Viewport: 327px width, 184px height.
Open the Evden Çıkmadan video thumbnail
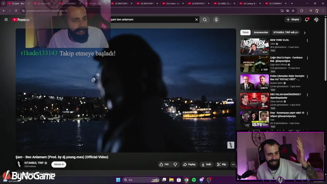coord(254,83)
